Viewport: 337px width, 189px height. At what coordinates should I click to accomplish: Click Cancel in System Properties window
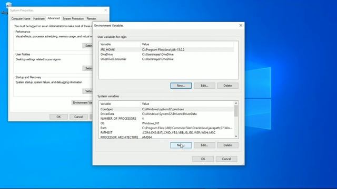[x=78, y=117]
